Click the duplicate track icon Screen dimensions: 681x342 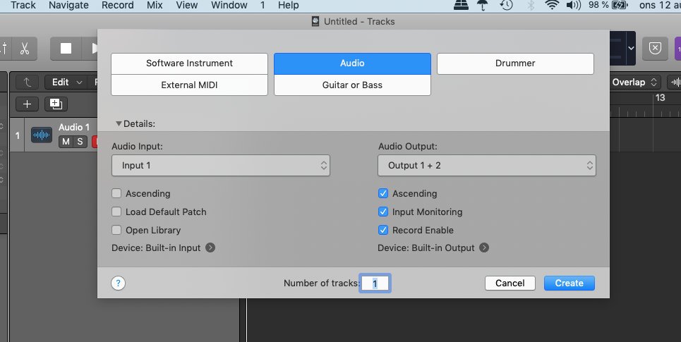(x=55, y=104)
